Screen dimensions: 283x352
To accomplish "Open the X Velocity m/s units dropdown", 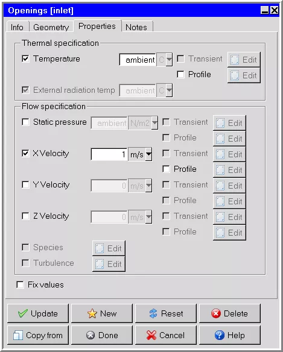I will [148, 154].
